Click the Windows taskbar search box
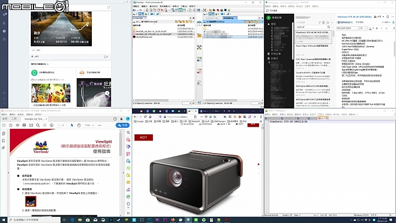Image resolution: width=396 pixels, height=223 pixels. [35, 220]
